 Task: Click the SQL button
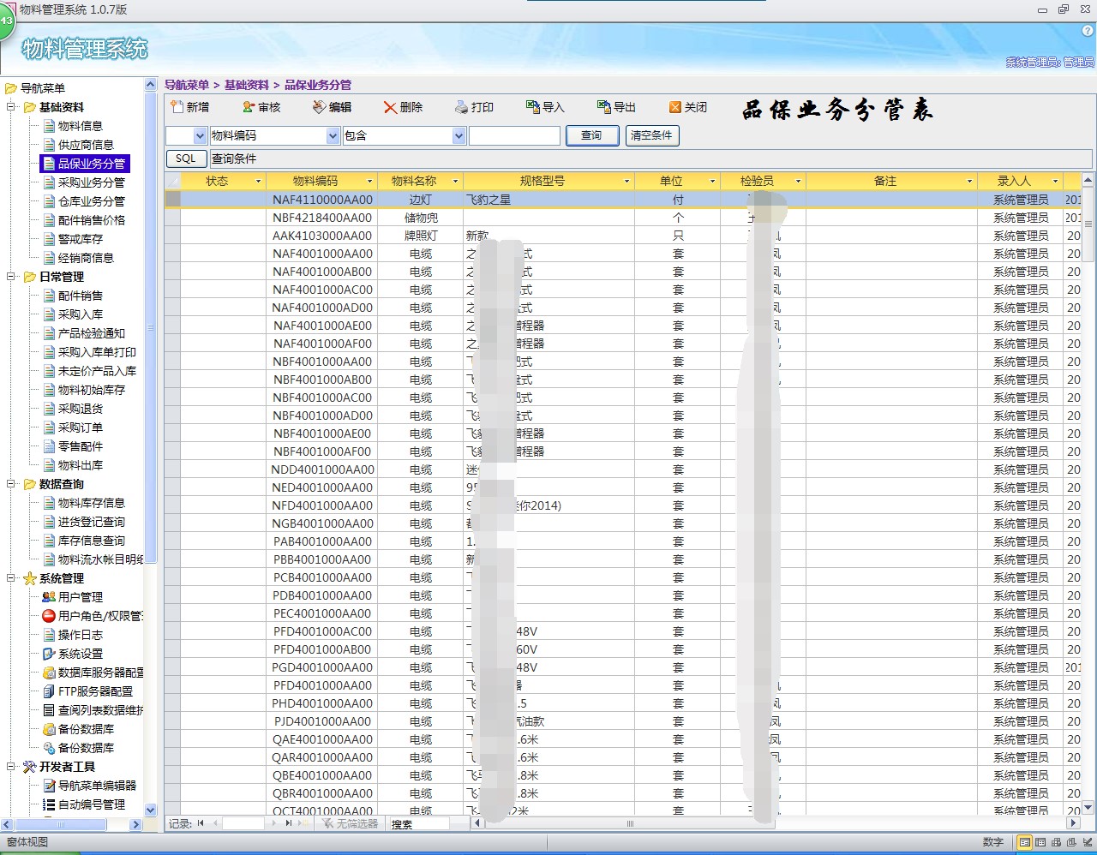pos(186,158)
